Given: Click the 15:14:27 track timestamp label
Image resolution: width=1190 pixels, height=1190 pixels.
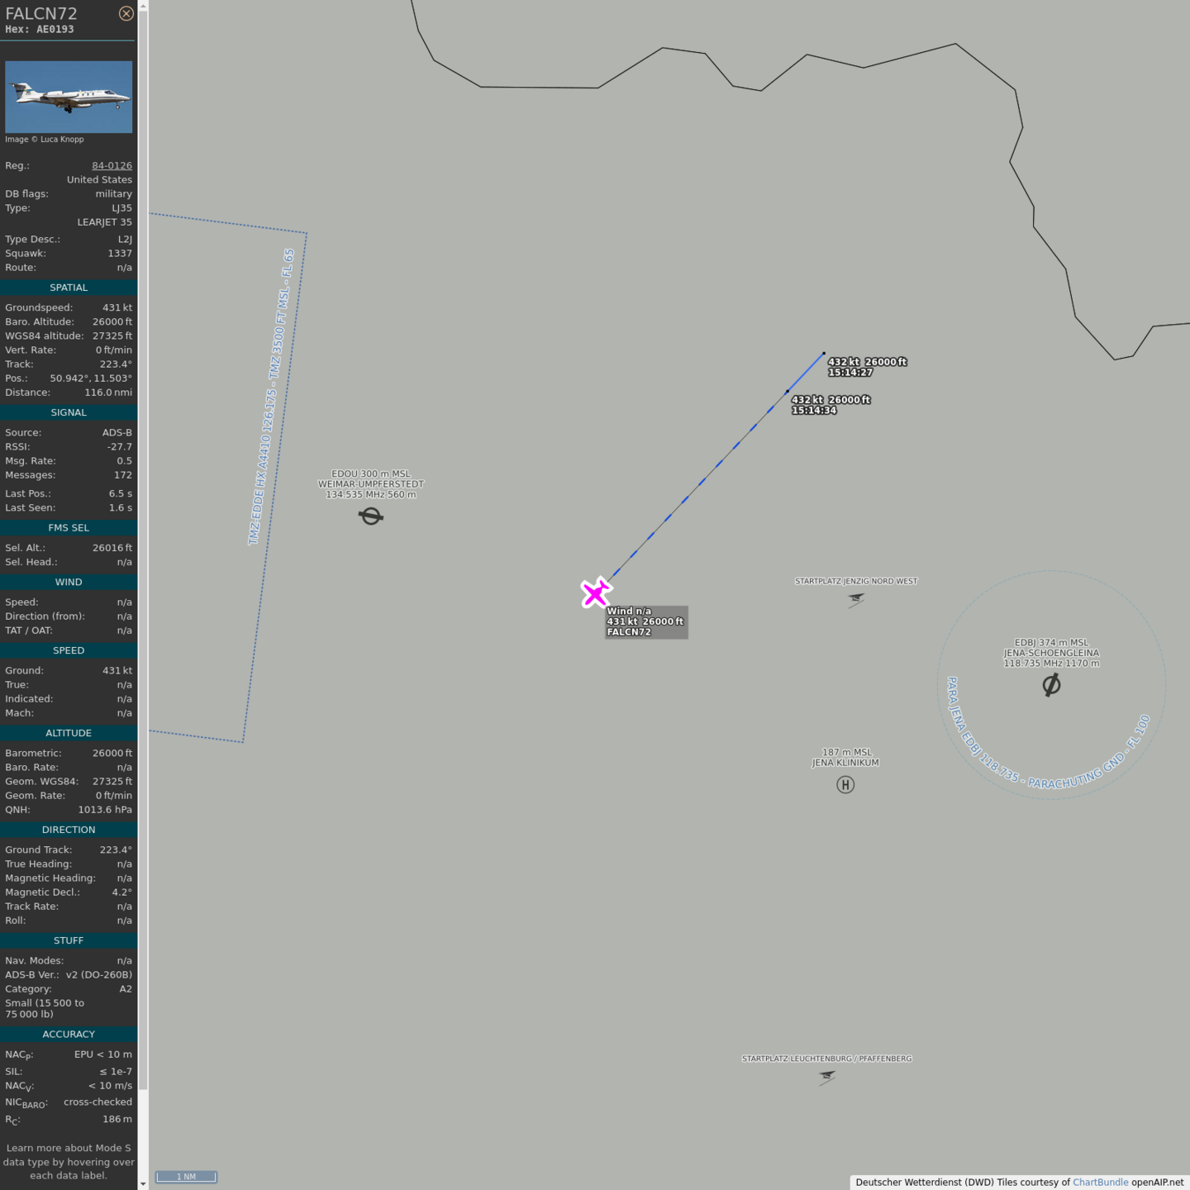Looking at the screenshot, I should (850, 373).
